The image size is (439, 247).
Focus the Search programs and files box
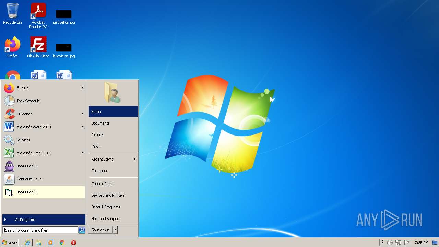click(40, 230)
